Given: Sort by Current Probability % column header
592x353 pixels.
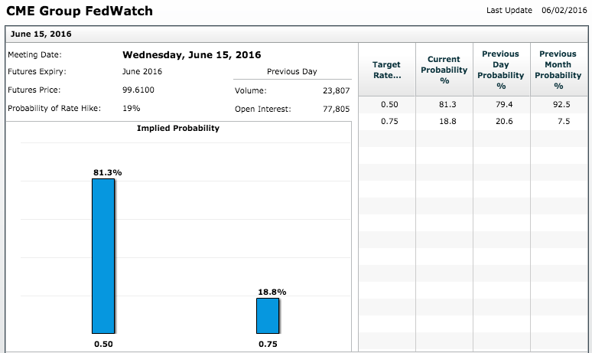Looking at the screenshot, I should coord(444,70).
